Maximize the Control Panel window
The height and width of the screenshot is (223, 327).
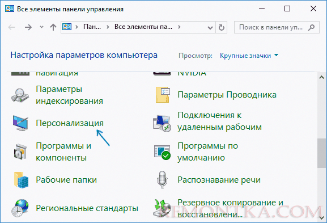tap(287, 9)
